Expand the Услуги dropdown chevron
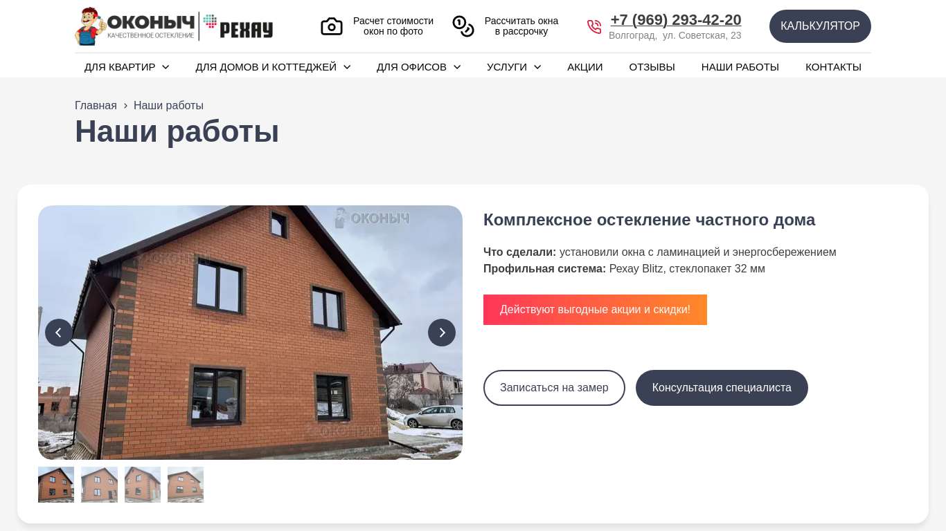The height and width of the screenshot is (531, 946). [x=537, y=67]
